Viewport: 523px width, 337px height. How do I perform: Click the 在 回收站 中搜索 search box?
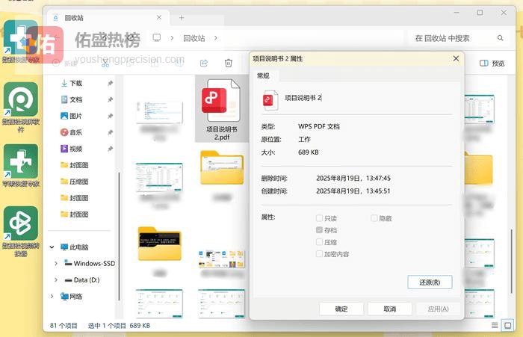[456, 37]
